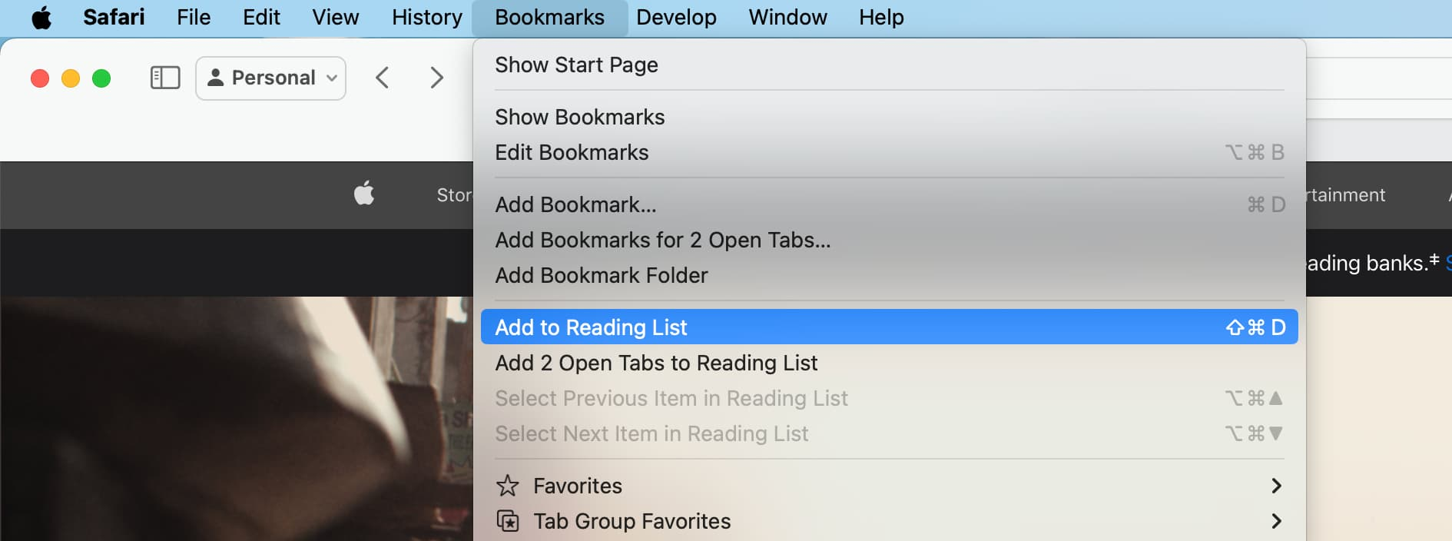Choose Add Bookmark Folder

coord(890,275)
